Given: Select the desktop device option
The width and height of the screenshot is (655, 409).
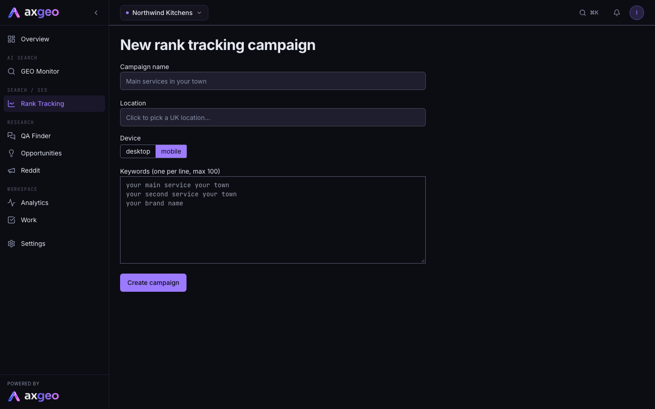Looking at the screenshot, I should [x=138, y=151].
